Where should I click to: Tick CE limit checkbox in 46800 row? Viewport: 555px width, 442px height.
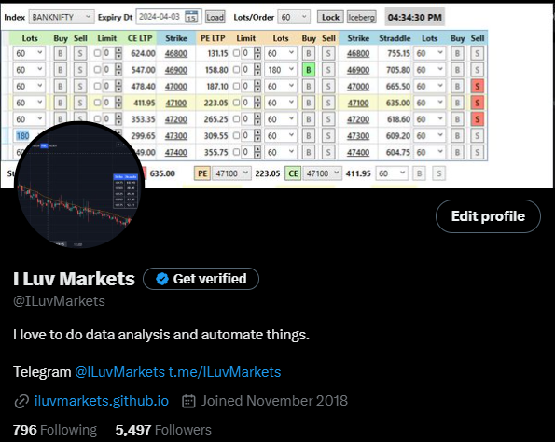click(x=97, y=53)
